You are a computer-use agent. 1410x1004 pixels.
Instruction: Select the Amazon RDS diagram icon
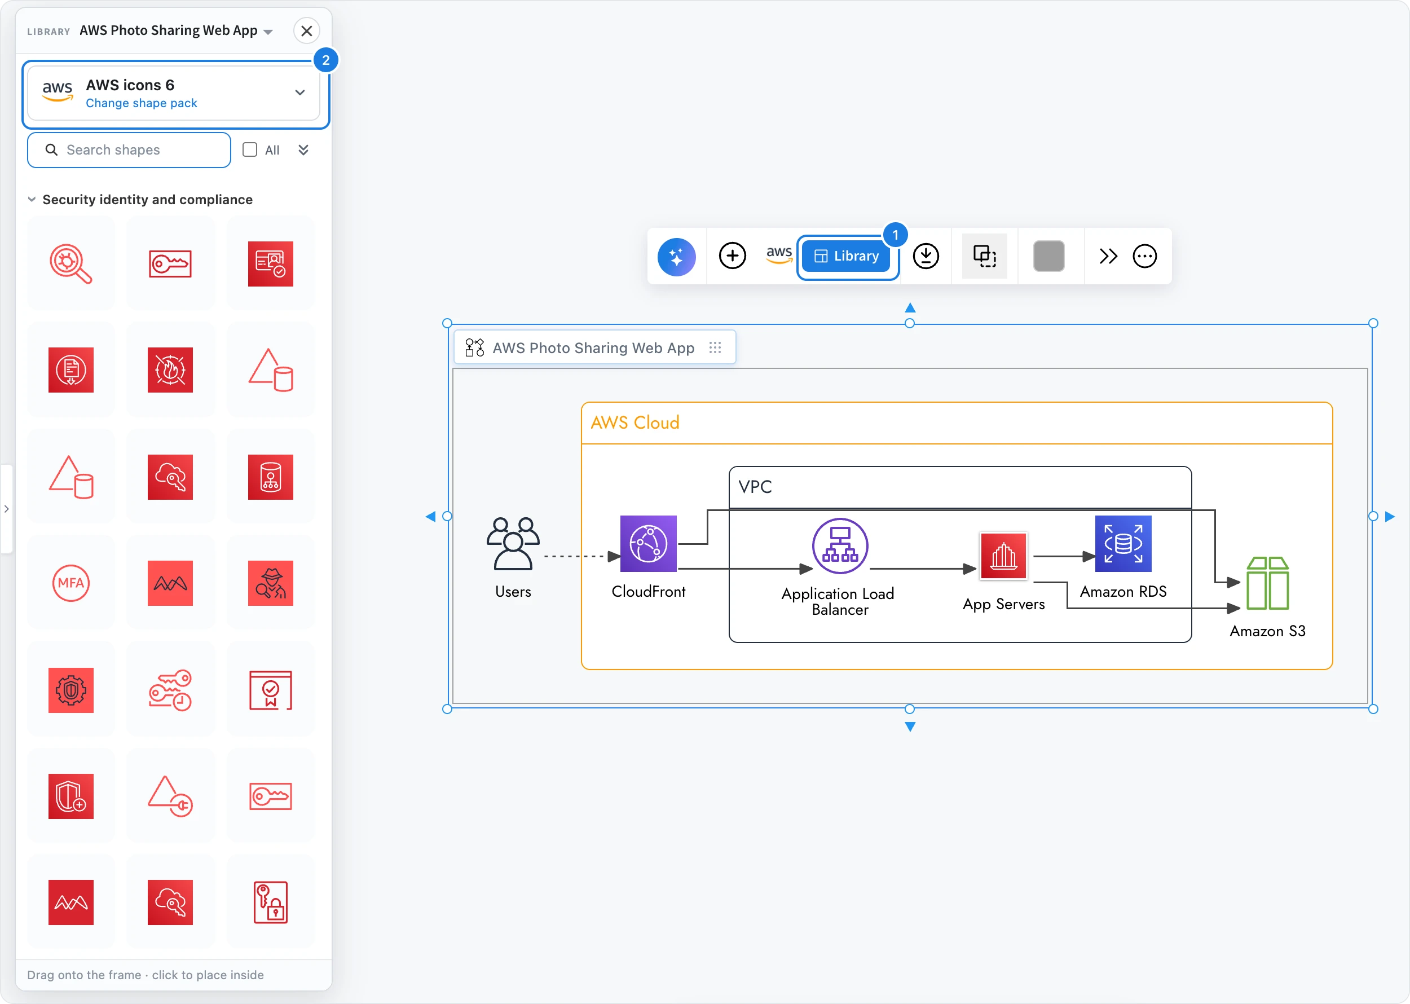[x=1123, y=543]
